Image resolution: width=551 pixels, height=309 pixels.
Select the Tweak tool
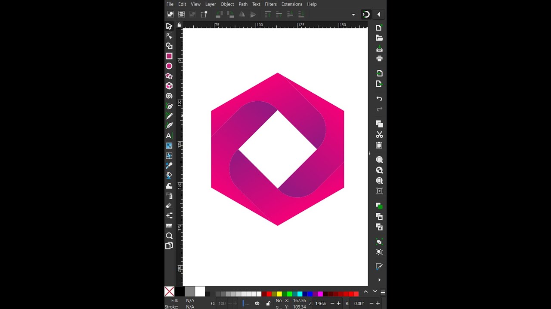tap(169, 186)
